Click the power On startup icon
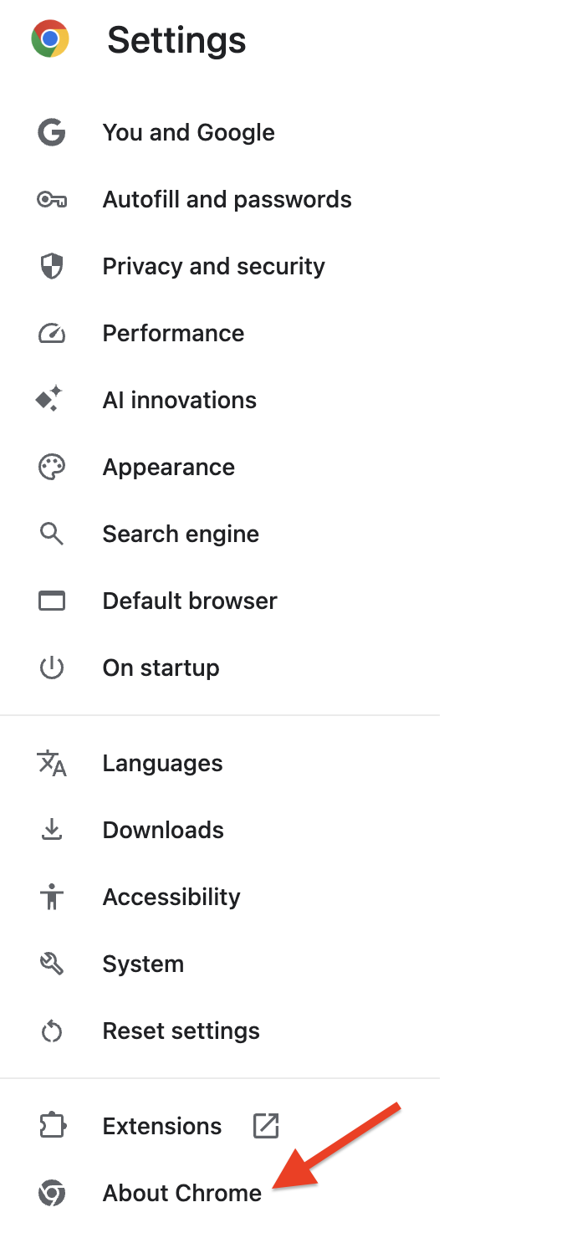Viewport: 577px width, 1238px height. [52, 668]
